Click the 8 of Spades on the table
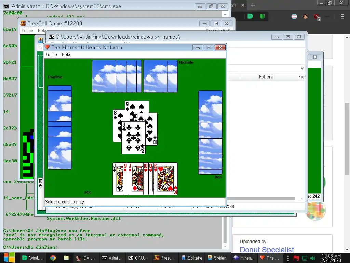Image resolution: width=350 pixels, height=263 pixels. (117, 125)
